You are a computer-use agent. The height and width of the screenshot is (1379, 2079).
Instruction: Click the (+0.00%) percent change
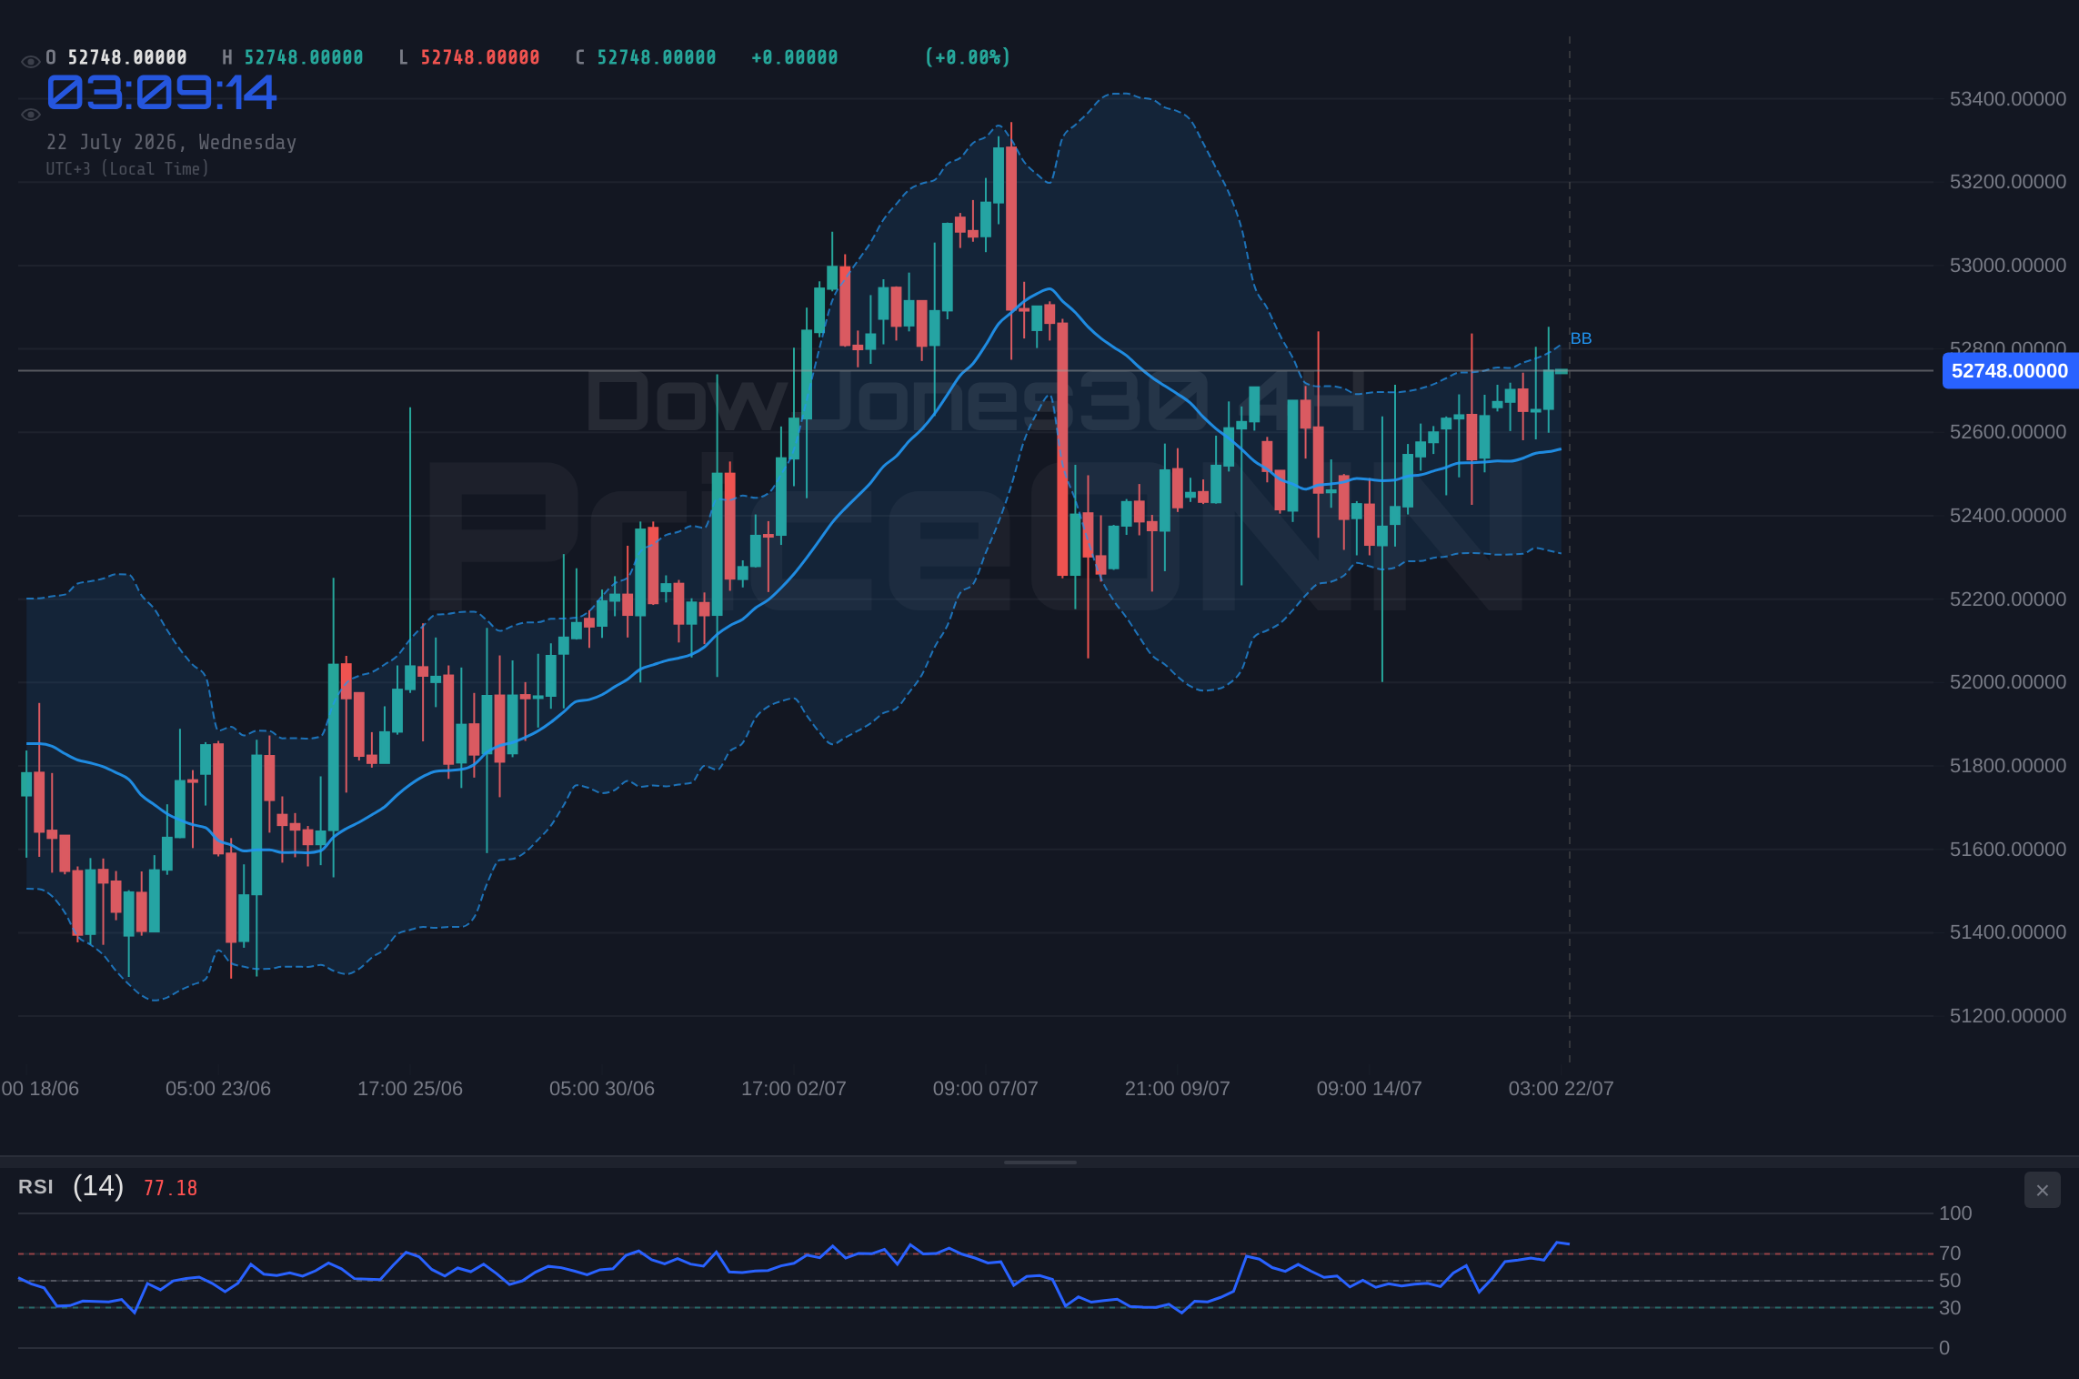pos(968,57)
